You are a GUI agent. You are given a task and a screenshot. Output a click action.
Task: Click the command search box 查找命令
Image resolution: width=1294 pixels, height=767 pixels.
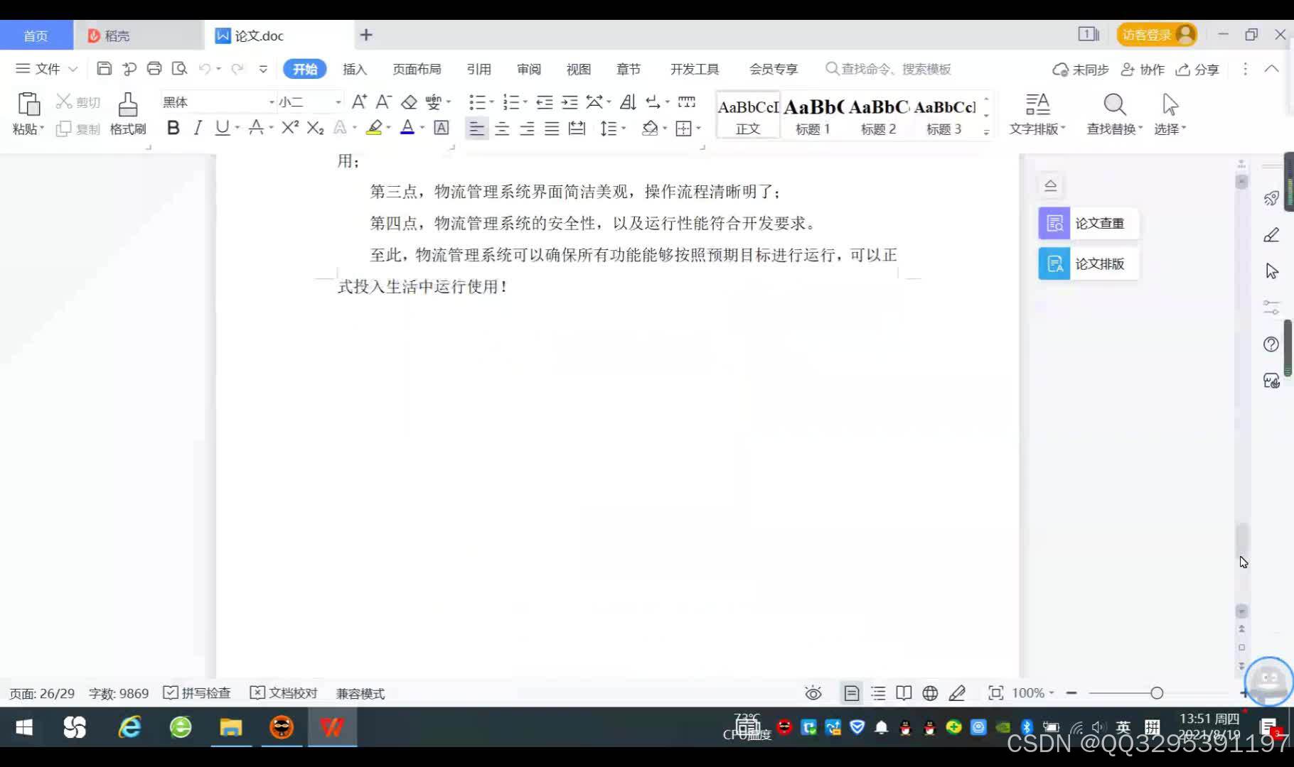click(889, 69)
